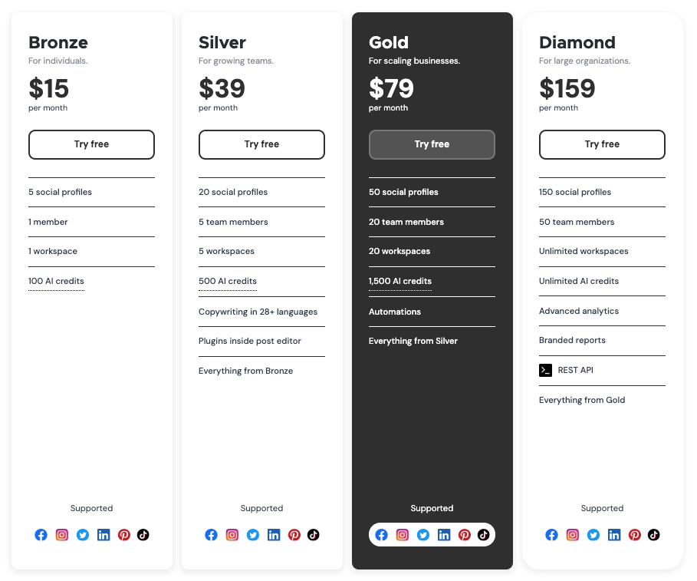Select the Diamond plan heading

[x=577, y=42]
